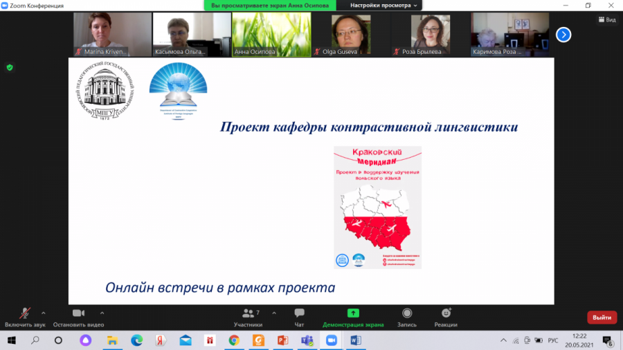Expand audio options arrow next to microphone
Image resolution: width=623 pixels, height=350 pixels.
click(44, 313)
